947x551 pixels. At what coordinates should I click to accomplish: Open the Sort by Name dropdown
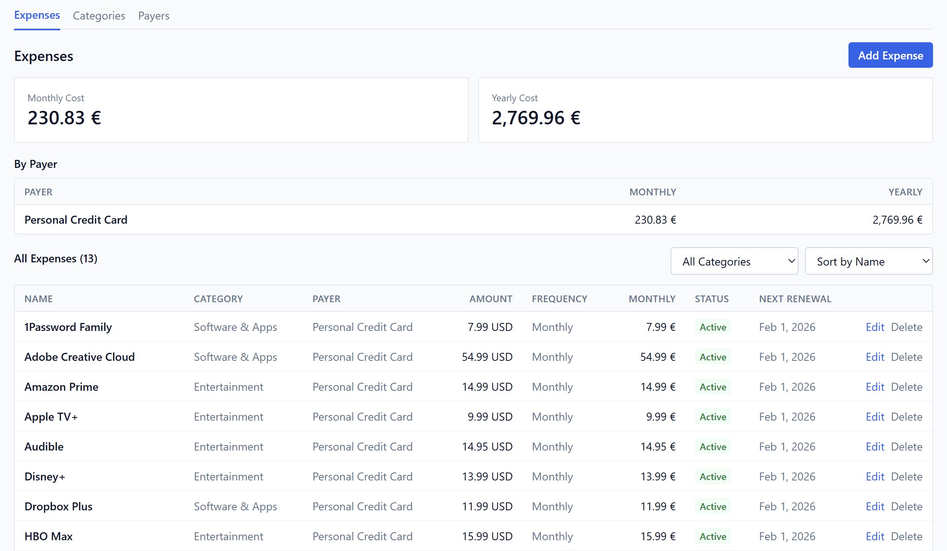pyautogui.click(x=868, y=261)
